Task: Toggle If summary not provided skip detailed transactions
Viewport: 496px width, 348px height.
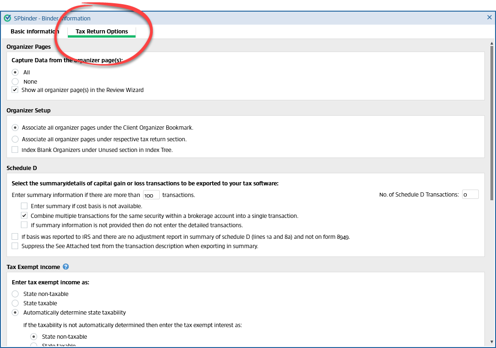Action: pyautogui.click(x=24, y=225)
